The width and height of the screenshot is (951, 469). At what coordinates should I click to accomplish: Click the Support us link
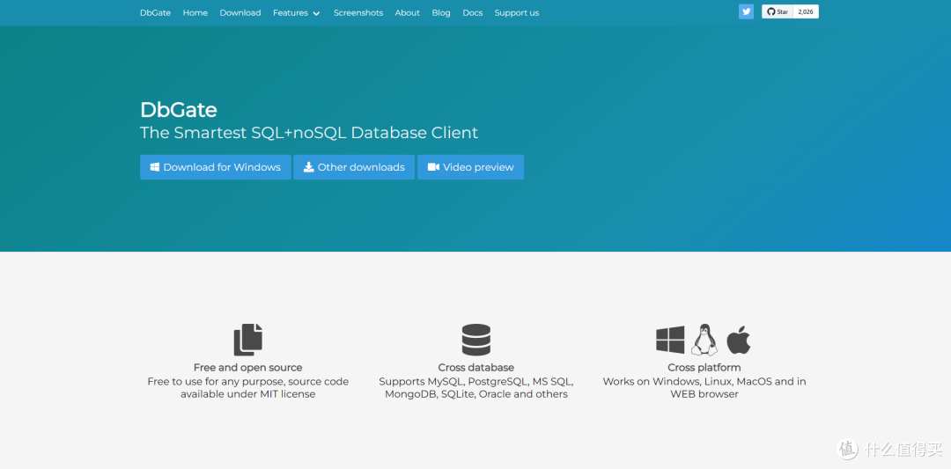click(516, 13)
